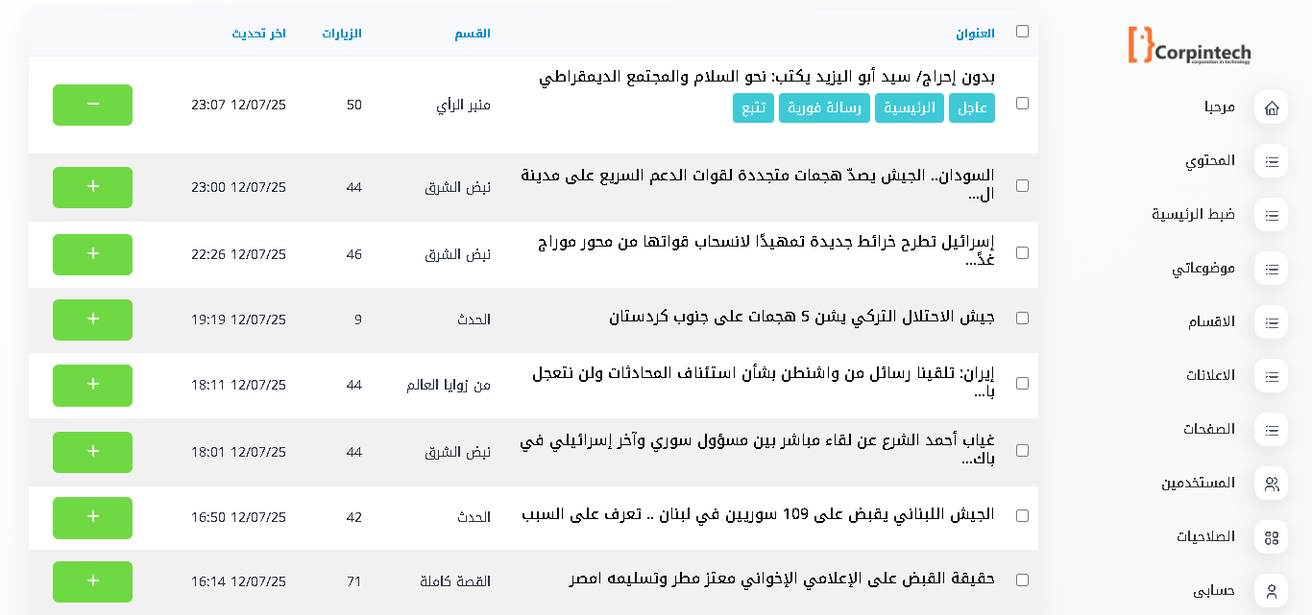
Task: Expand the الجيش اللبناني article row
Action: tap(92, 517)
